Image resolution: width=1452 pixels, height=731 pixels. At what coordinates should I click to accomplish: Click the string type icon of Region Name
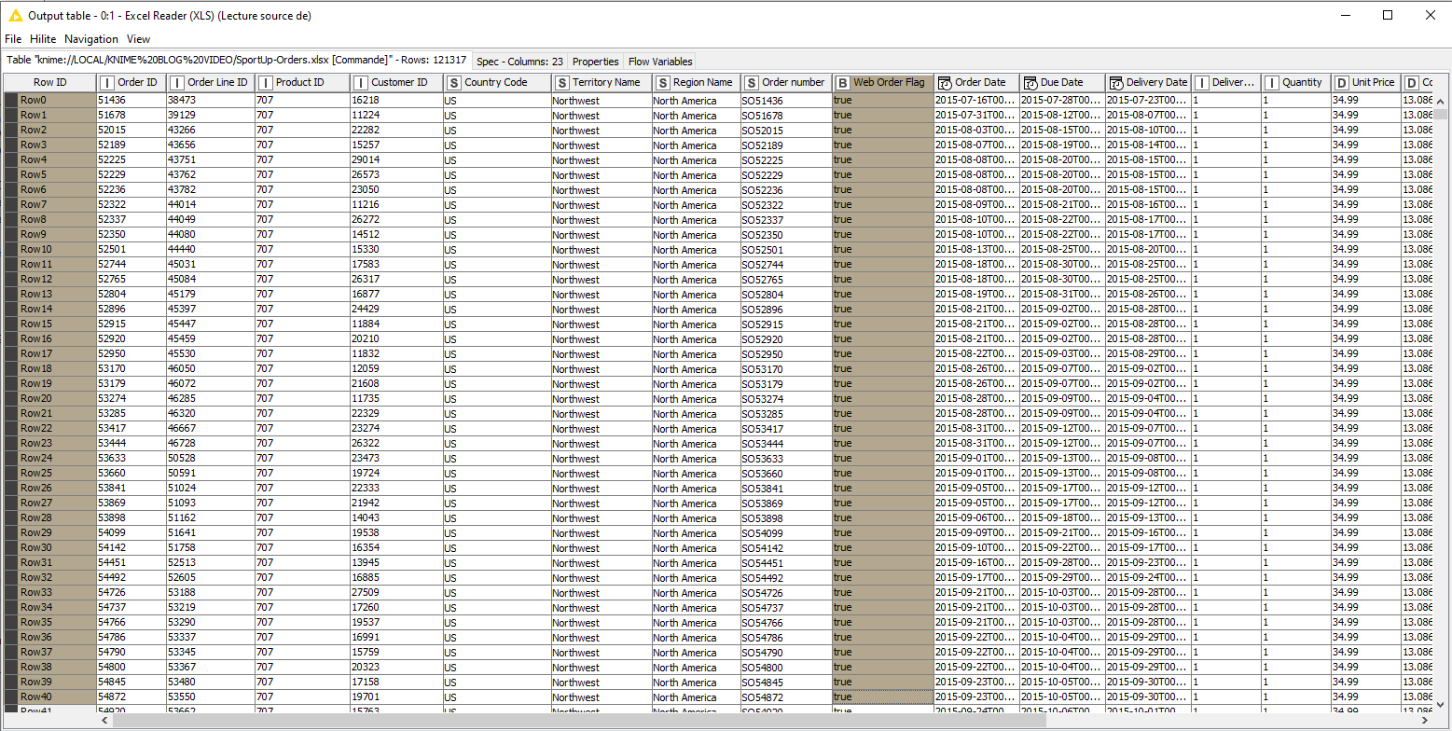(661, 83)
